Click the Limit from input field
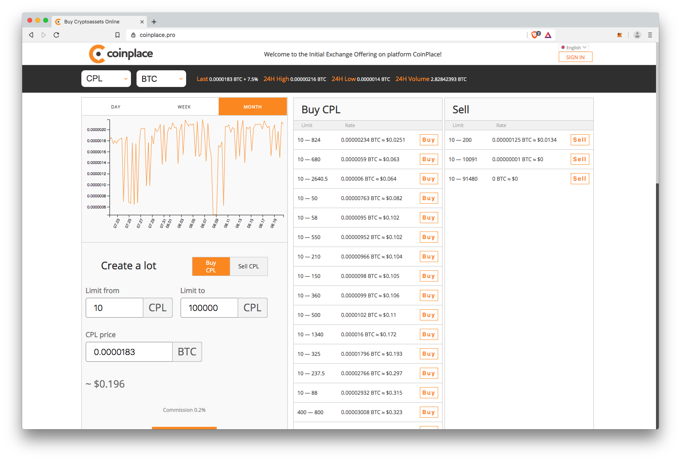This screenshot has width=681, height=461. coord(114,308)
